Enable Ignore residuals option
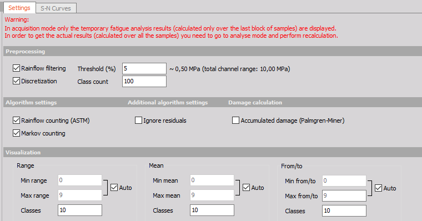This screenshot has width=422, height=221. (138, 120)
